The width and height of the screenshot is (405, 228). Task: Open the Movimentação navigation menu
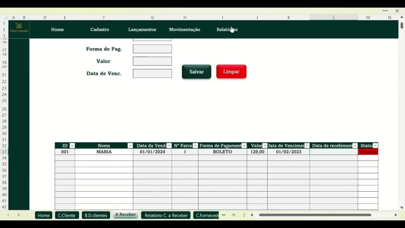185,30
